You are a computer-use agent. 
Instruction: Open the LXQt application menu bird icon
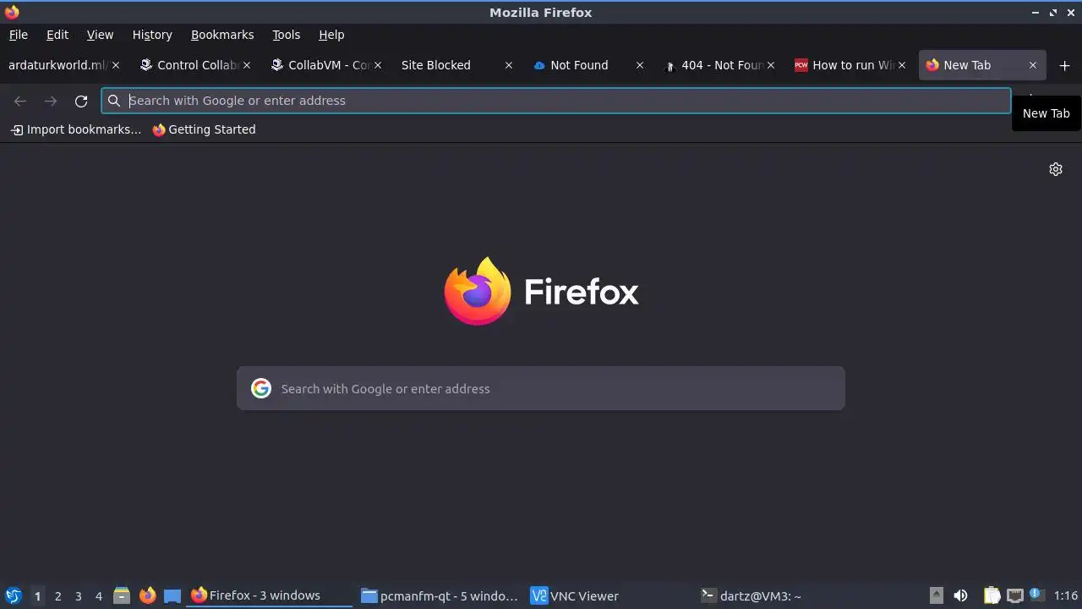[x=13, y=595]
